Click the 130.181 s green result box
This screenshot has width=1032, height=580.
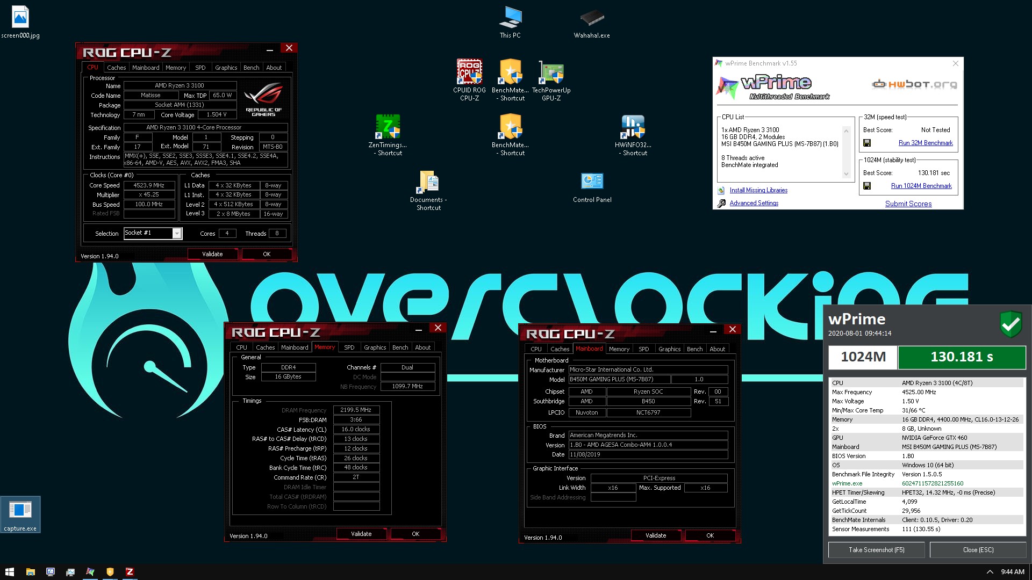tap(962, 357)
